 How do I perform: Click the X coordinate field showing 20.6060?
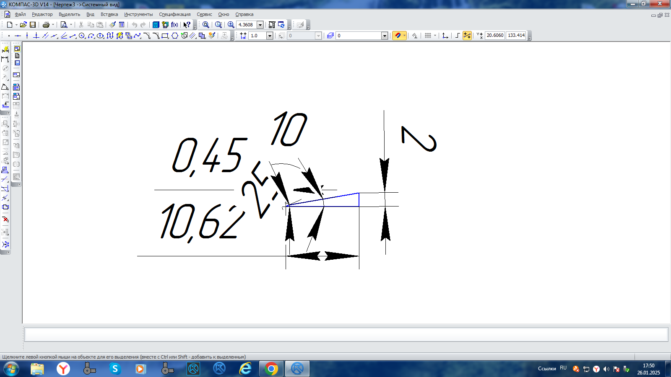click(495, 36)
